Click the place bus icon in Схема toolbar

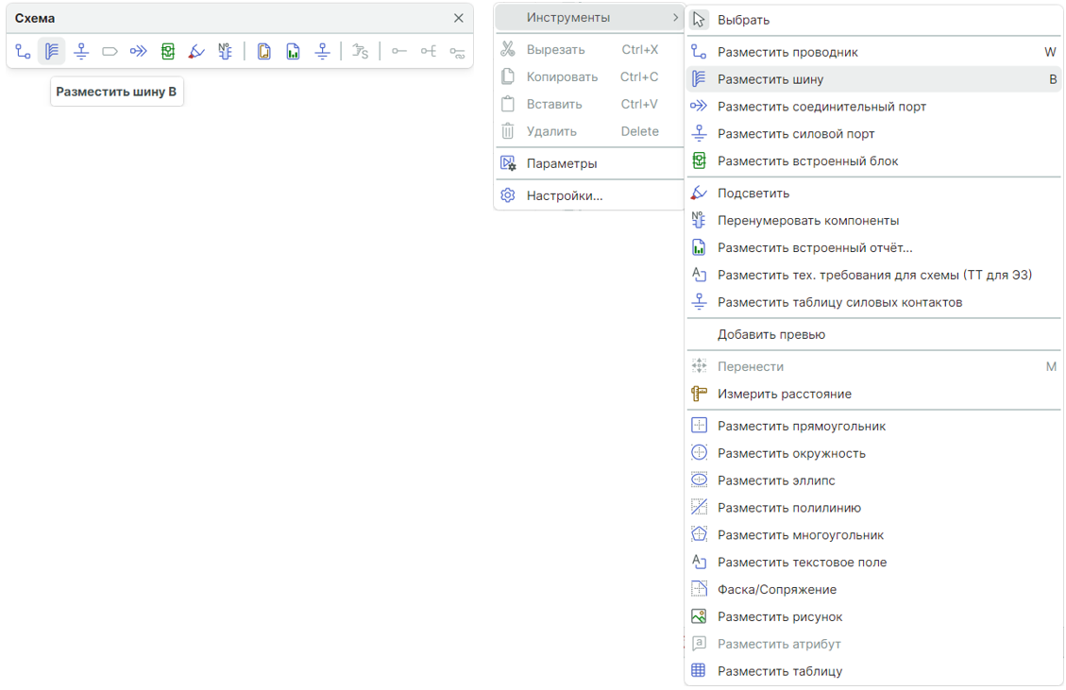52,51
